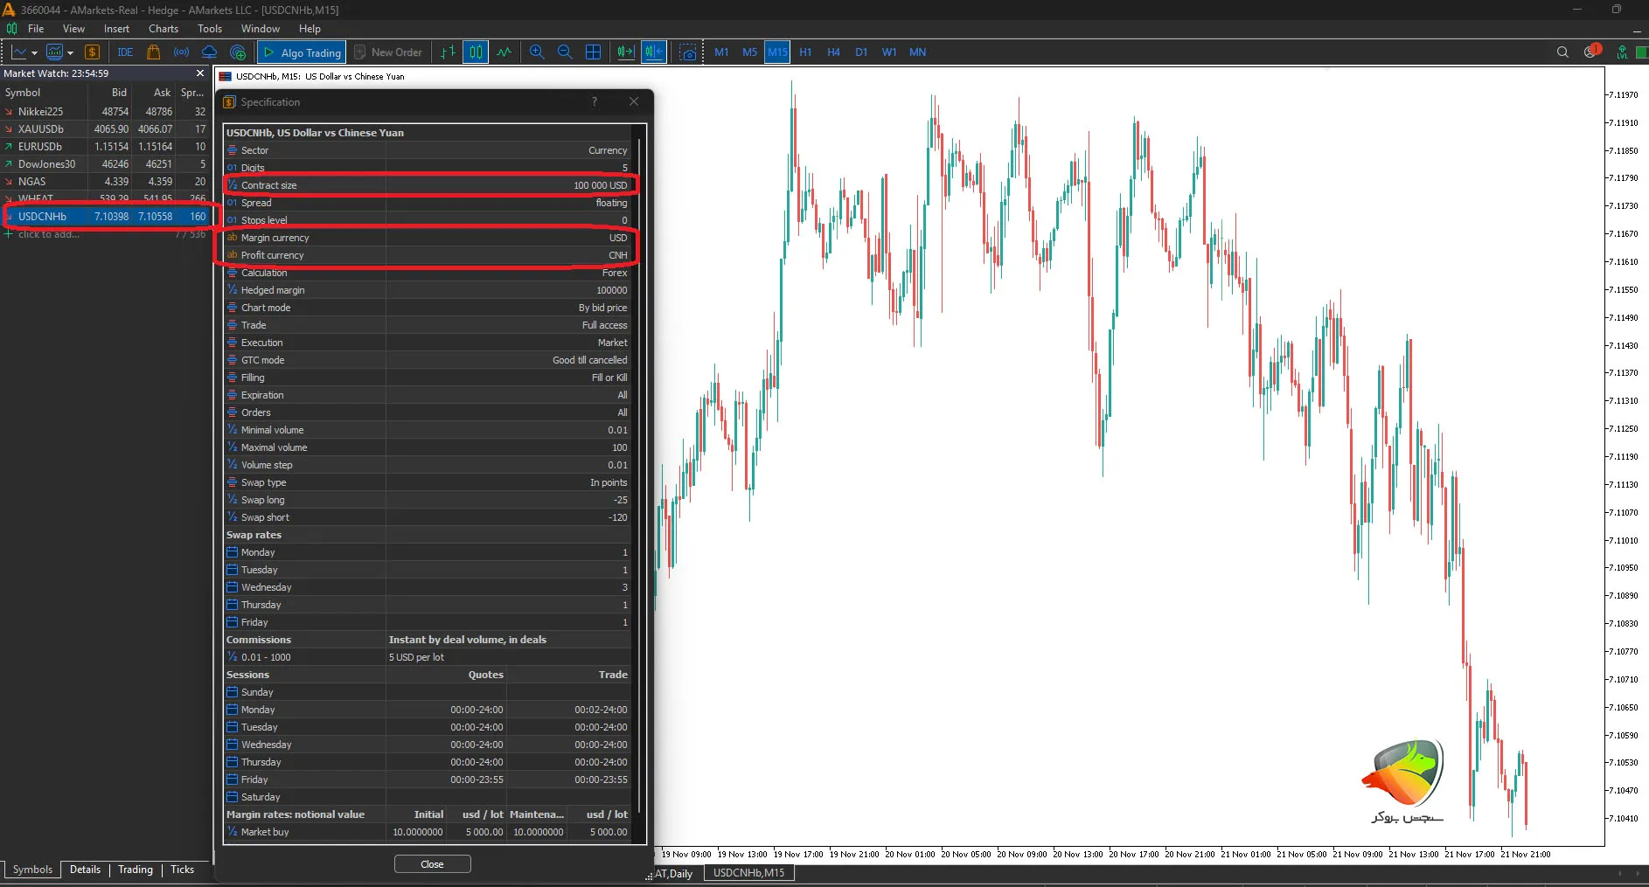
Task: Toggle the candlestick chart mode
Action: tap(476, 52)
